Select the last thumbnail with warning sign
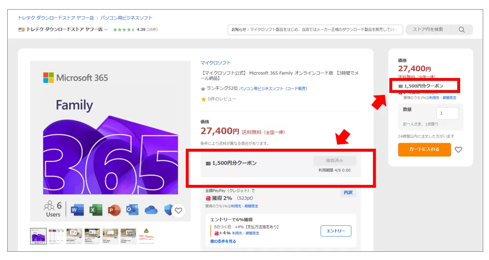Viewport: 489px width, 260px height. coord(146,236)
